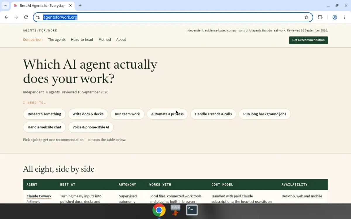Open the Chrome profile icon
The height and width of the screenshot is (219, 351).
click(x=335, y=17)
